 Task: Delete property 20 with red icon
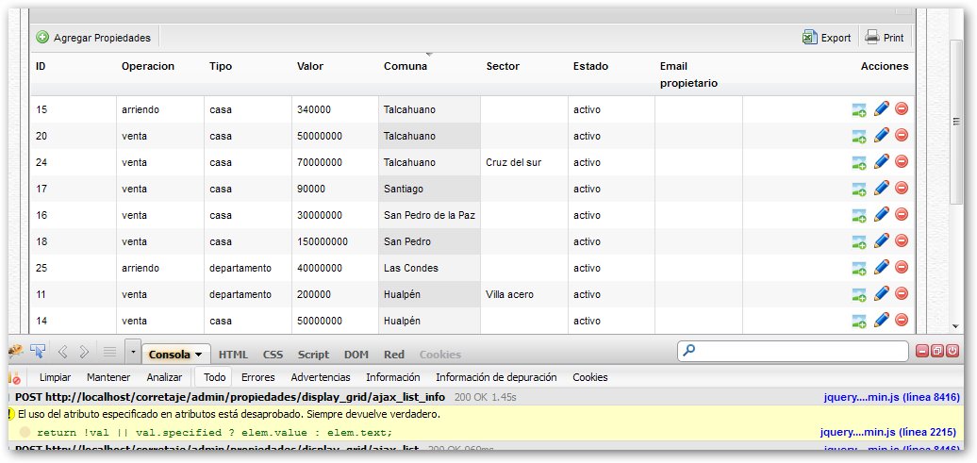[x=902, y=135]
